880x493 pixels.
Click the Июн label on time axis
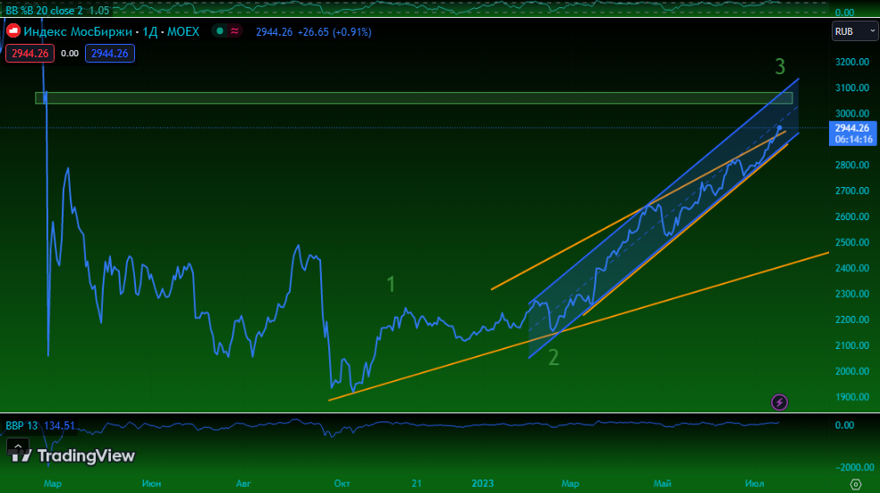[x=151, y=483]
